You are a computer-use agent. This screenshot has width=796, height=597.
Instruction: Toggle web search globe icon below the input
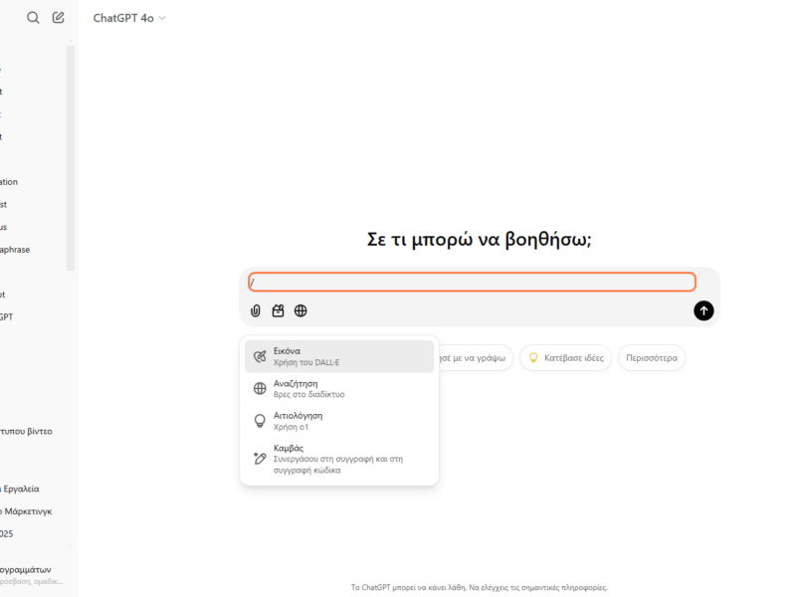click(300, 310)
